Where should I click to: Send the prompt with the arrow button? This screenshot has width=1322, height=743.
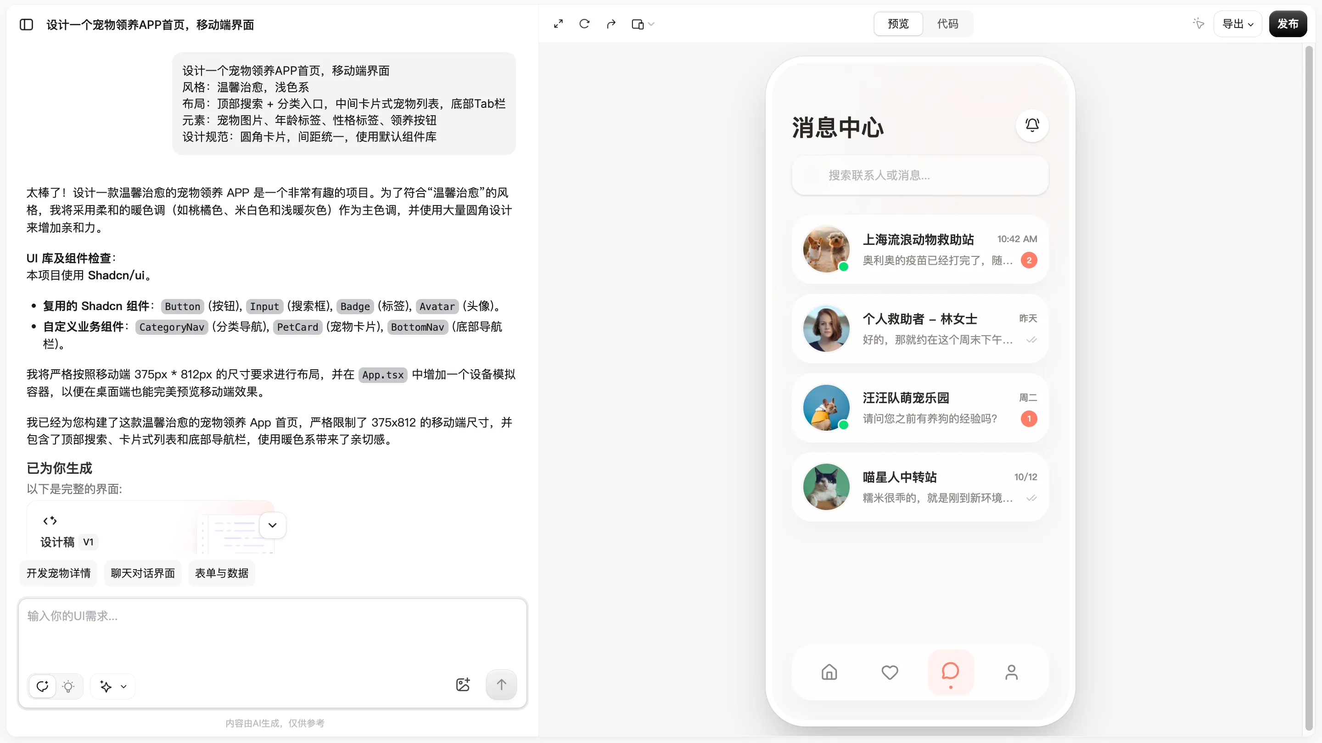click(501, 685)
